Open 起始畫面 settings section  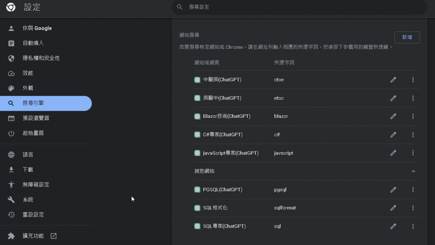[x=46, y=133]
